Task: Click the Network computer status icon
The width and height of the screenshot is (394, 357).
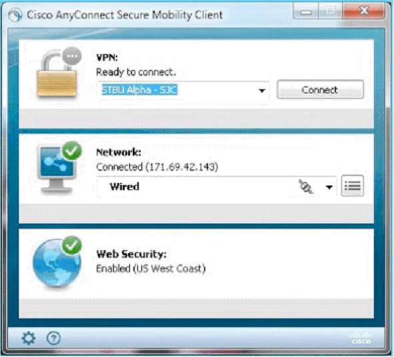Action: (59, 167)
